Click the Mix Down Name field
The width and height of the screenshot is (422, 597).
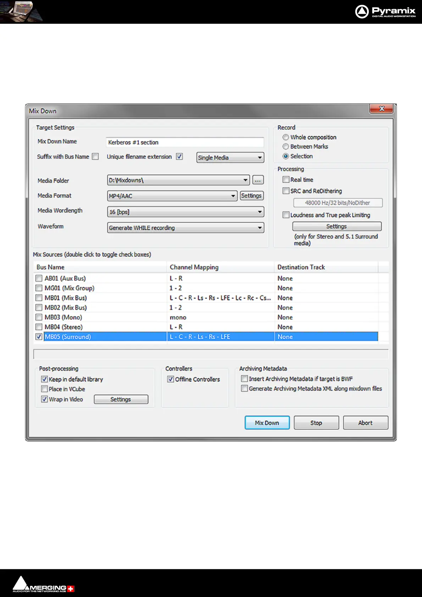(185, 142)
